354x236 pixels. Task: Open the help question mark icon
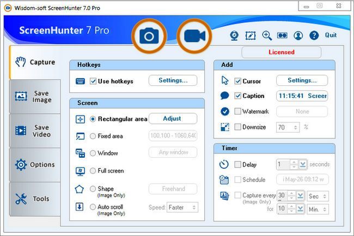tap(314, 35)
